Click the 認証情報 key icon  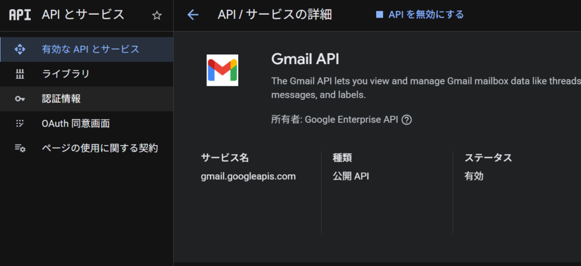20,99
